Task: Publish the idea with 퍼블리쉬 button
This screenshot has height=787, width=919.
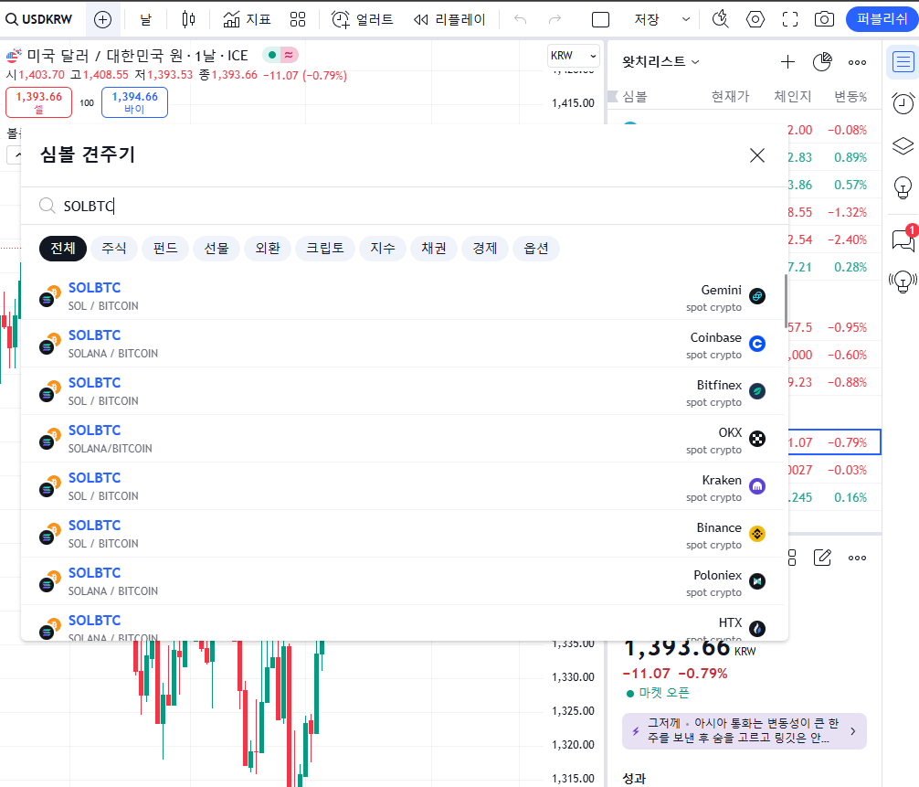Action: [x=882, y=19]
